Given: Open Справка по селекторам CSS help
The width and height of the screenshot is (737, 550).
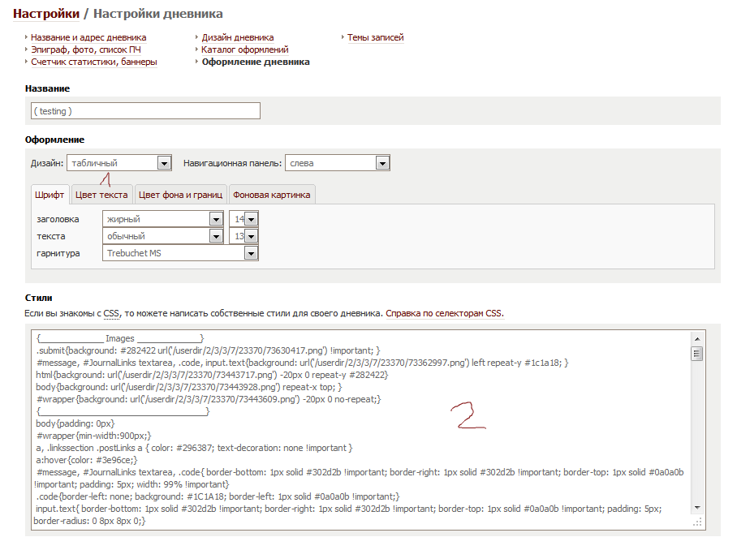Looking at the screenshot, I should click(x=445, y=313).
